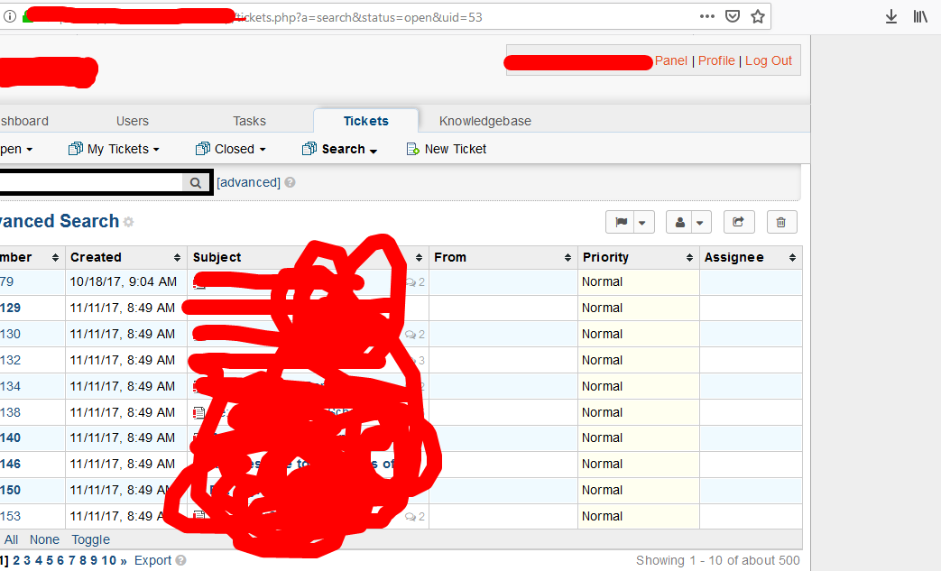Screen dimensions: 941x571
Task: Open the Users tab
Action: pyautogui.click(x=133, y=121)
